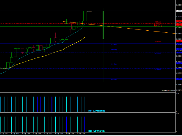
Task: Select the M5 Res C resistance label
Action: click(x=158, y=22)
